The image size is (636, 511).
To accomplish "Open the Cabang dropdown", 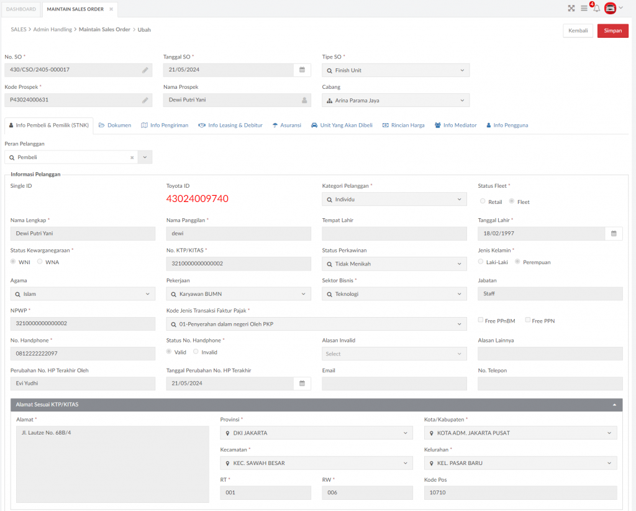I will pos(396,100).
